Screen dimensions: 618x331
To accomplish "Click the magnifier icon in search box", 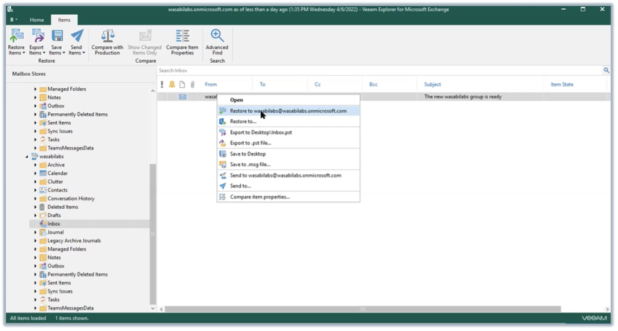I will click(606, 71).
